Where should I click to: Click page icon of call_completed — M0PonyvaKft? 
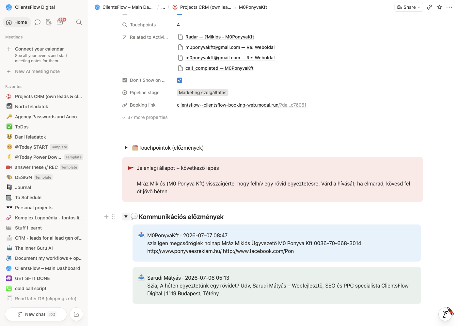click(x=181, y=68)
